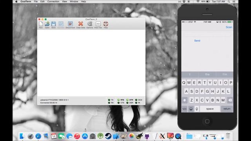Open iTunes from the dock
The width and height of the screenshot is (251, 141).
(77, 136)
